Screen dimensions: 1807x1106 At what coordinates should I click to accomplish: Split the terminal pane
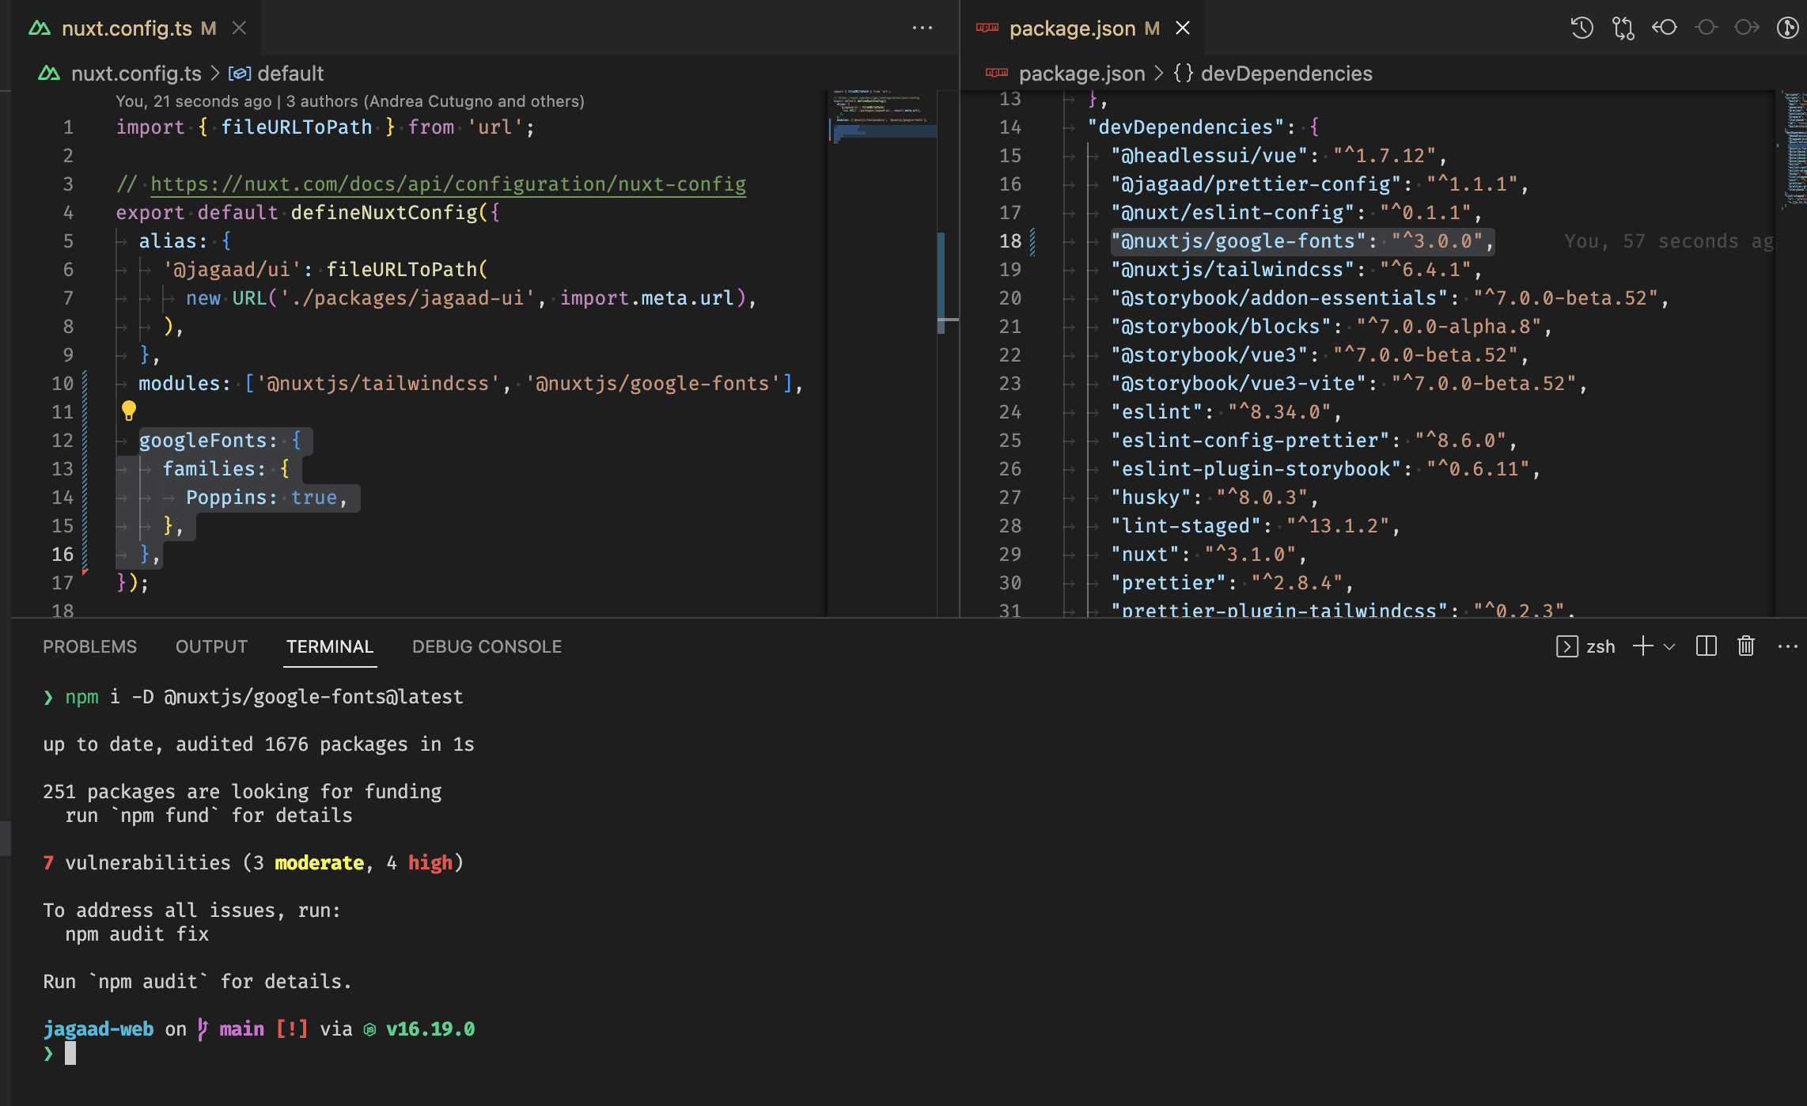point(1707,646)
